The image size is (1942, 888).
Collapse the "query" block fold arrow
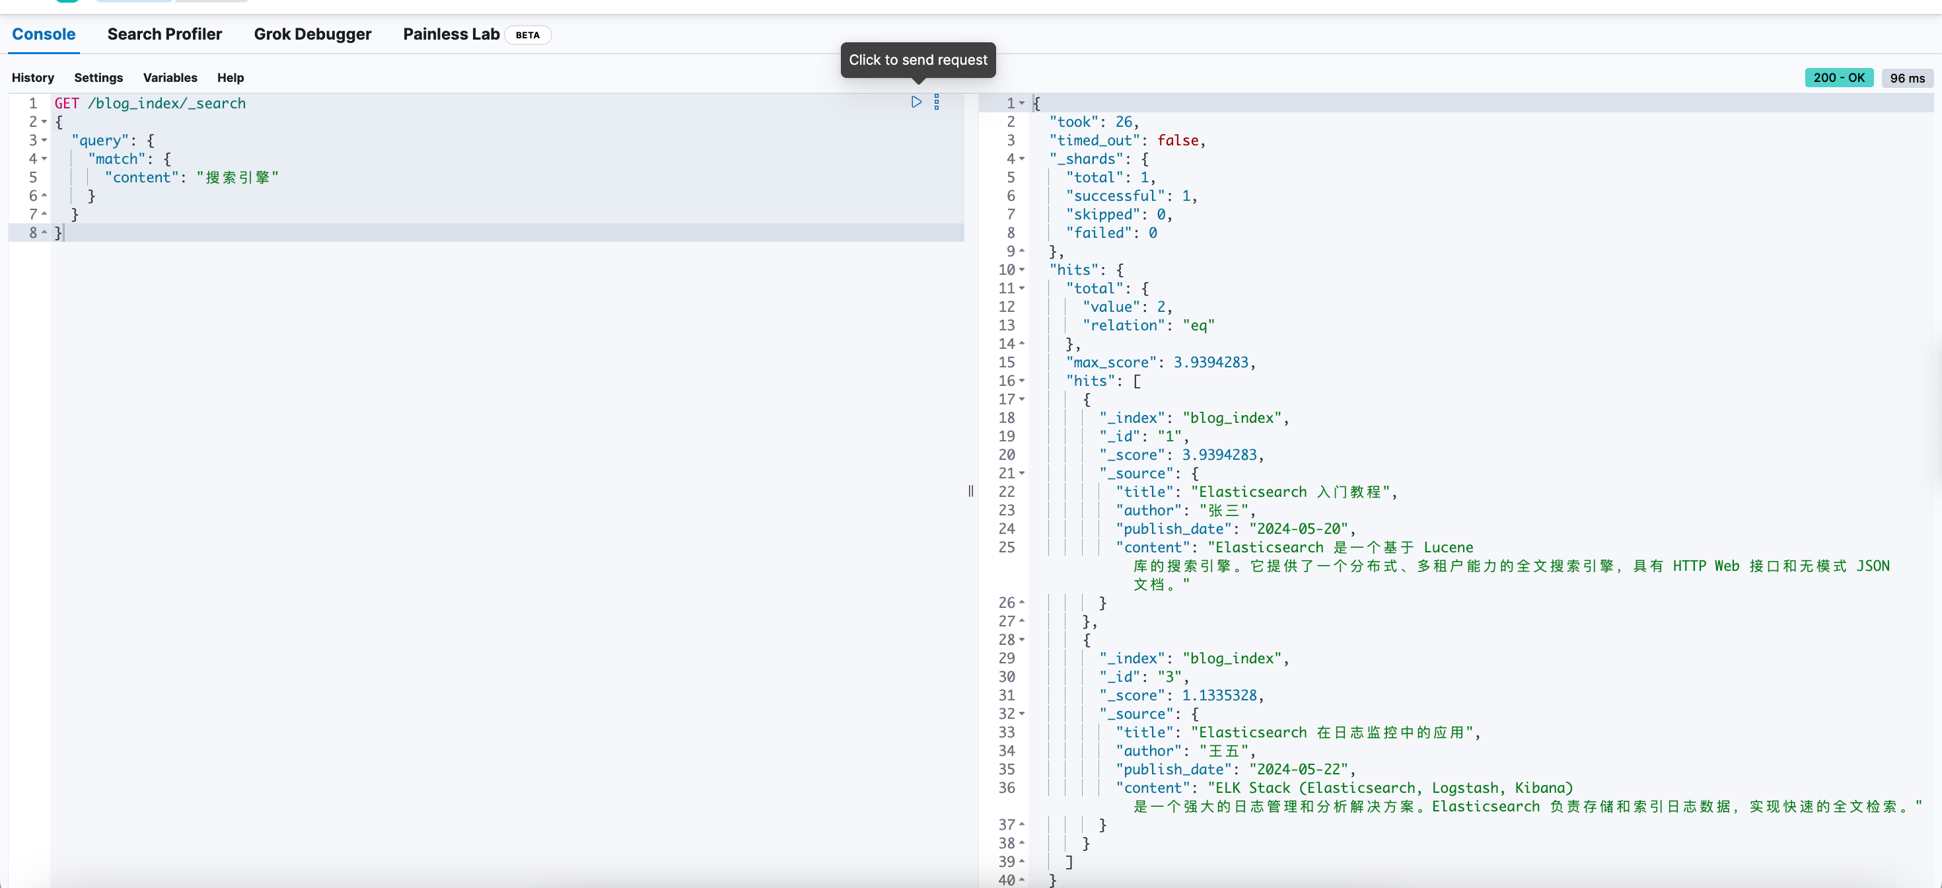tap(44, 140)
